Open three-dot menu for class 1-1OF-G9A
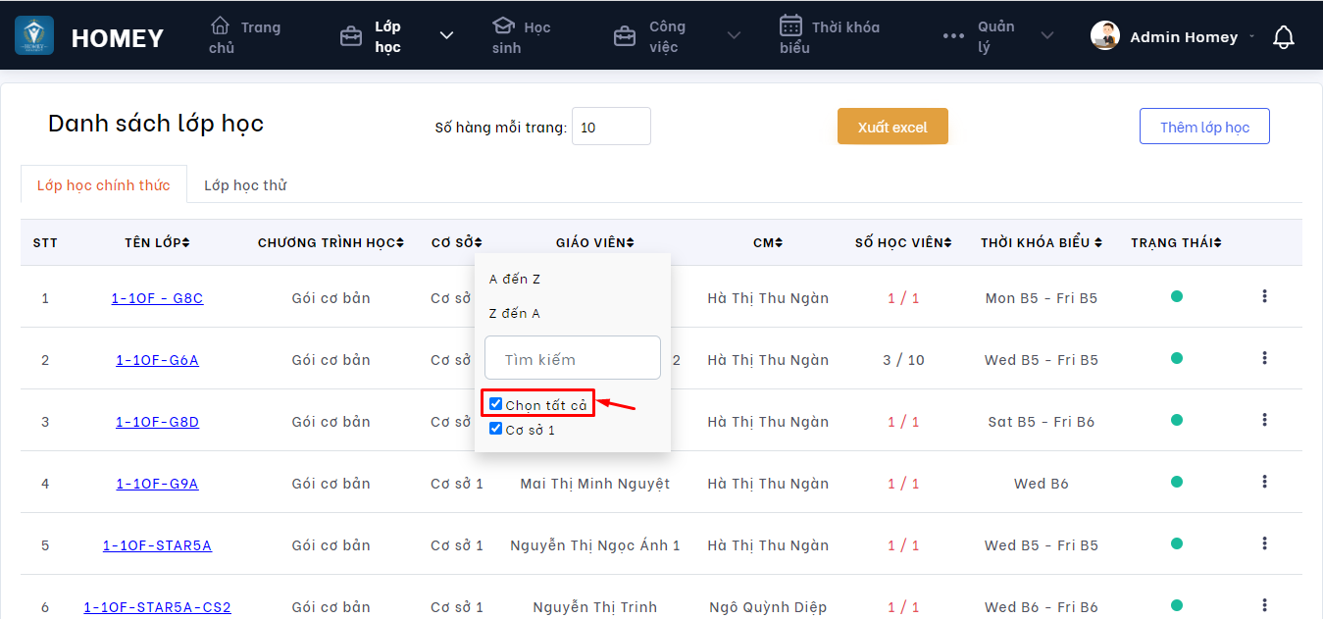1323x619 pixels. click(x=1264, y=482)
